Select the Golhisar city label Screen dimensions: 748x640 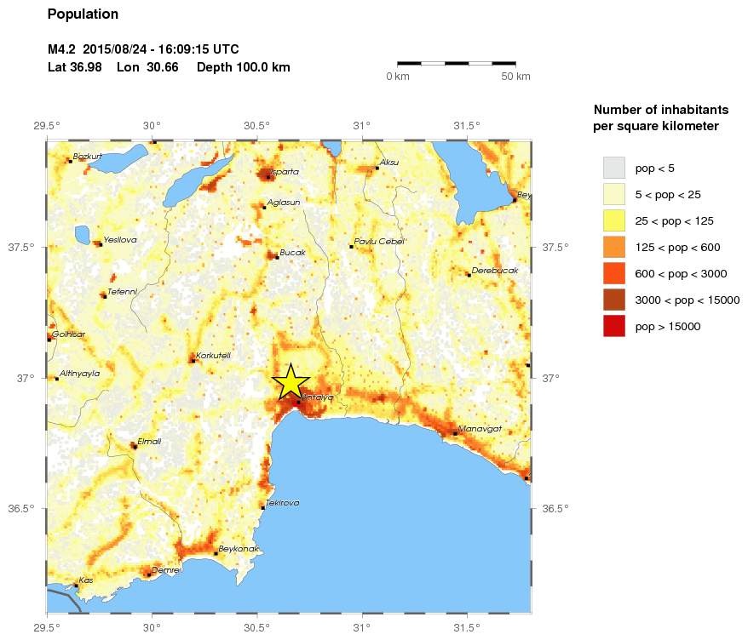pos(68,334)
